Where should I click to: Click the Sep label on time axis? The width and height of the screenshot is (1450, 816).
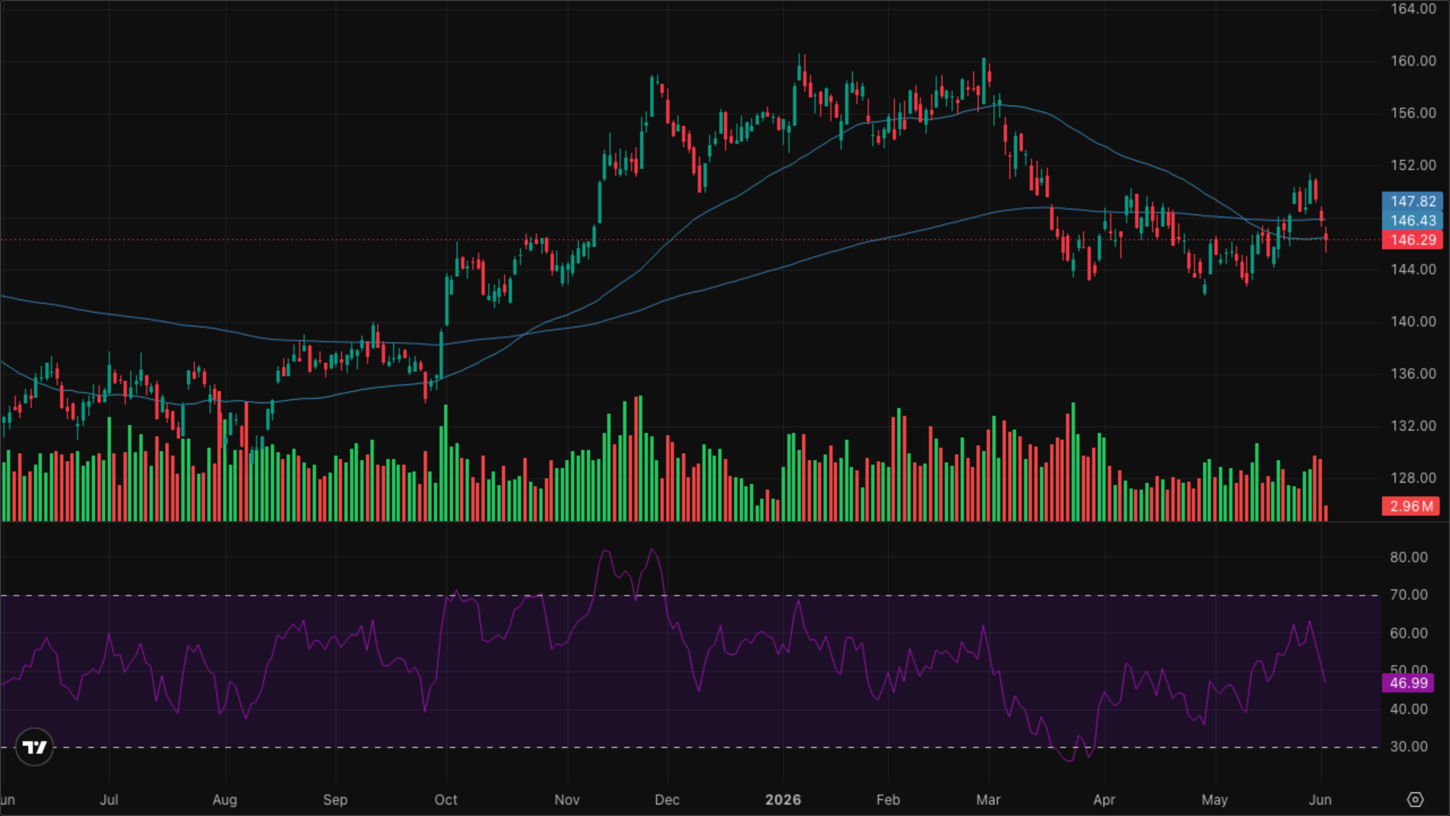[x=335, y=800]
